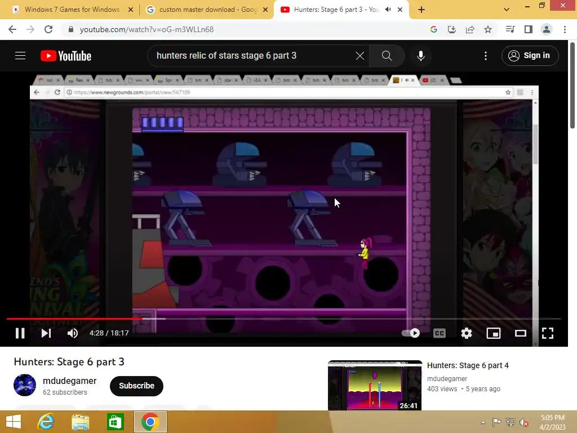This screenshot has width=577, height=433.
Task: Open Chrome's three-dot menu
Action: pos(565,29)
